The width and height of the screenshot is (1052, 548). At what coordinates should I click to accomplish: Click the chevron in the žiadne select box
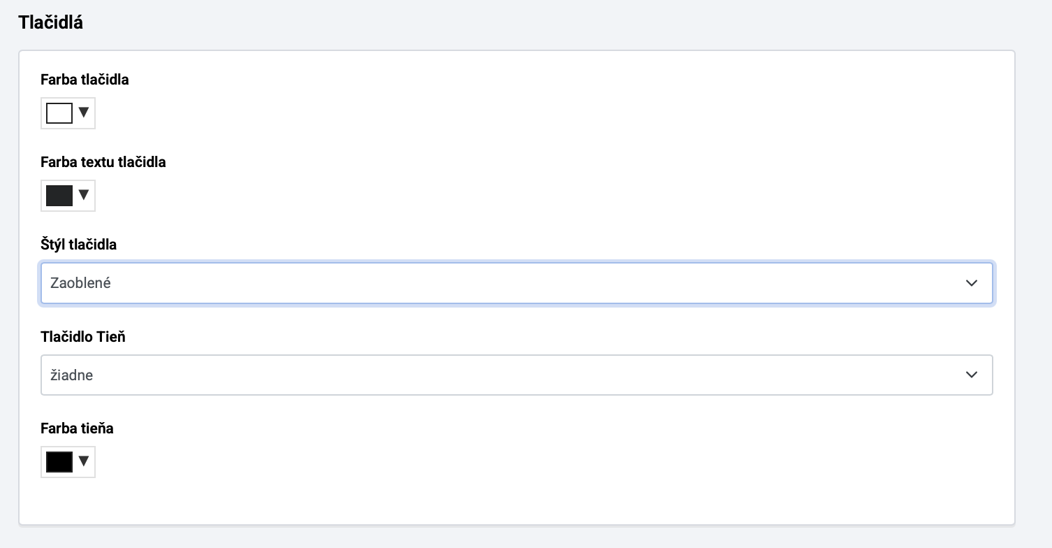click(971, 375)
